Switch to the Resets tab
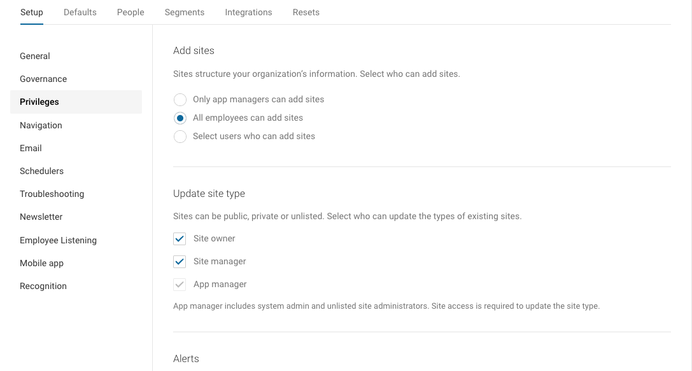This screenshot has height=371, width=692. [x=306, y=12]
